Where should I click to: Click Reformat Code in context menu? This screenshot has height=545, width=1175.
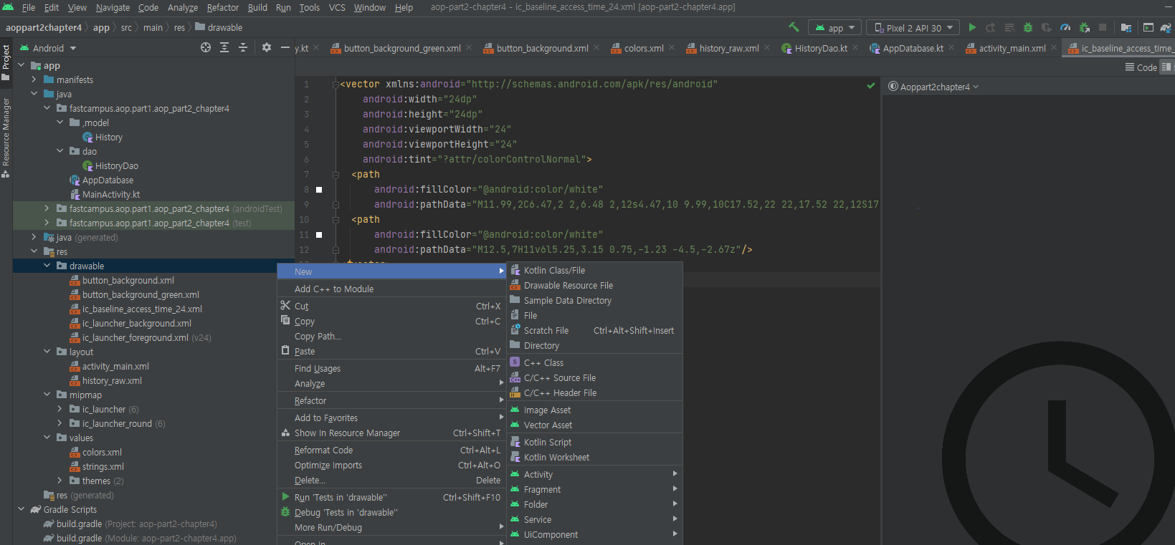(391, 450)
